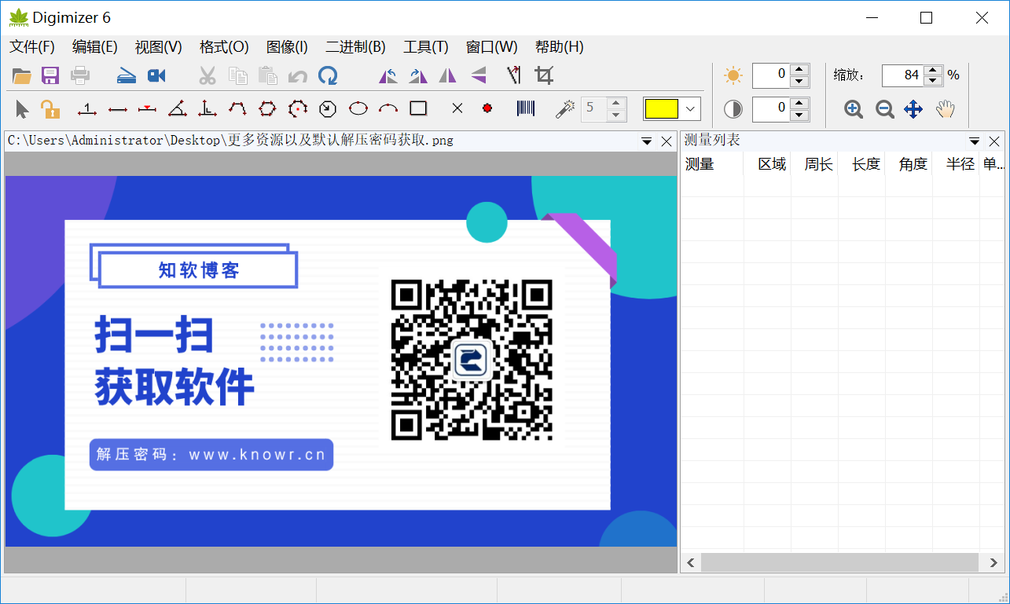This screenshot has height=604, width=1010.
Task: Select the unit scale tool labeled 1
Action: pos(87,108)
